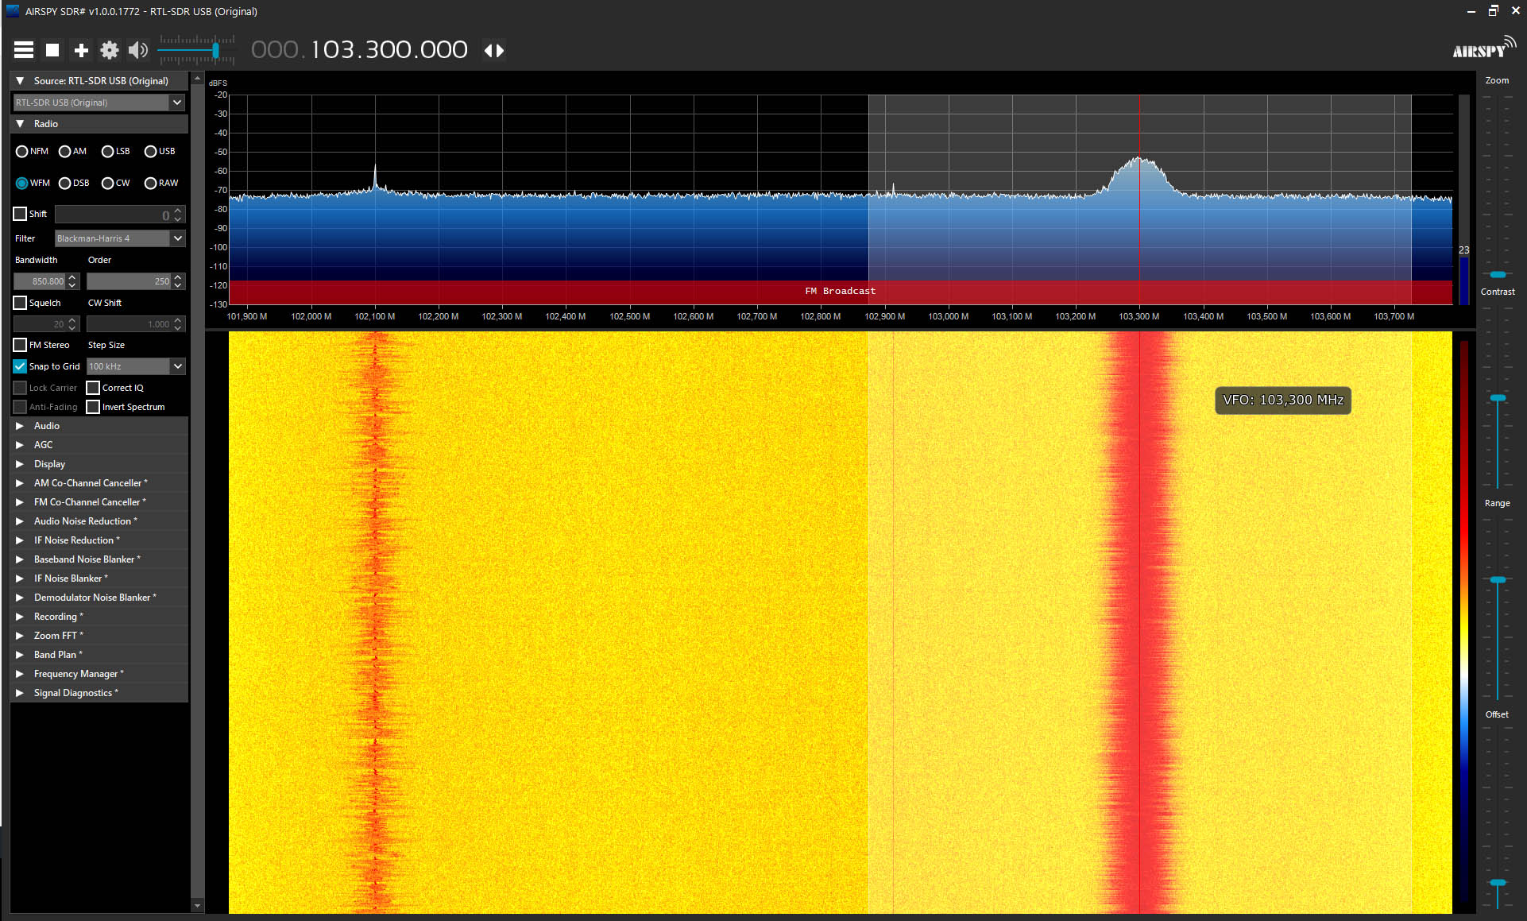Enable the Shift checkbox
The height and width of the screenshot is (921, 1527).
point(20,214)
